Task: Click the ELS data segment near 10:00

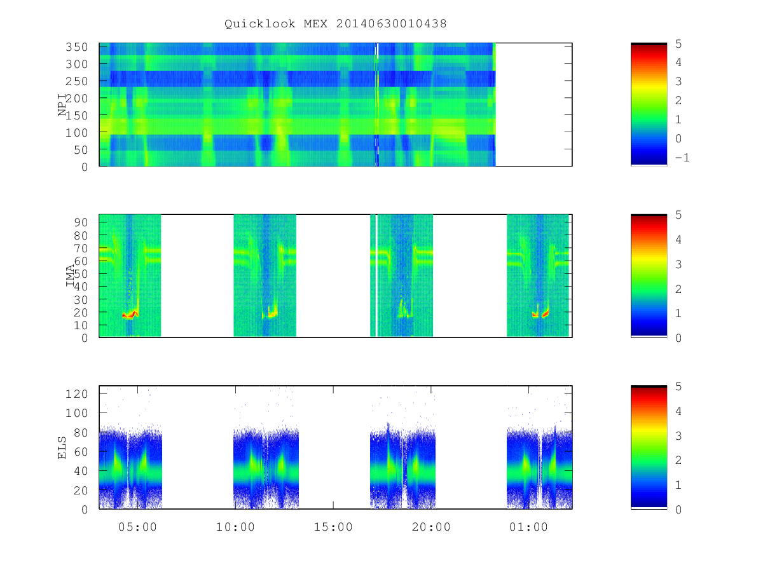Action: point(266,468)
